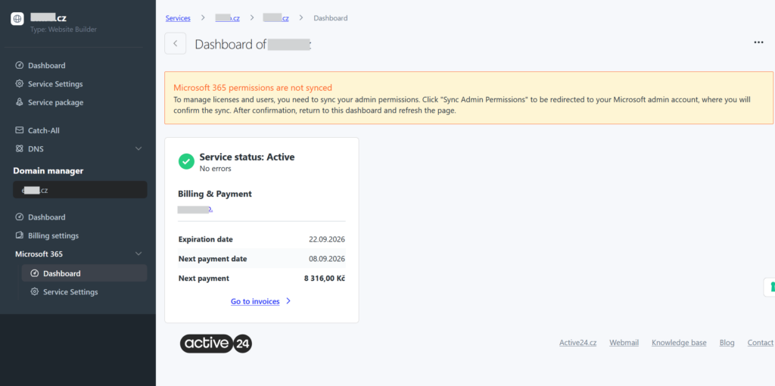Go back using the arrow button
Screen dimensions: 775x386
(176, 44)
